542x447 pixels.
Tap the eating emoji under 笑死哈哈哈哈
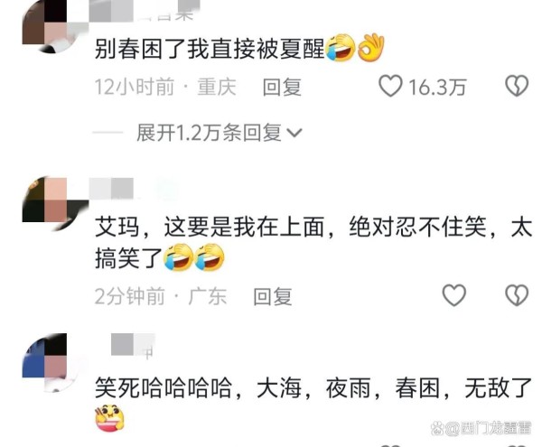tap(109, 417)
